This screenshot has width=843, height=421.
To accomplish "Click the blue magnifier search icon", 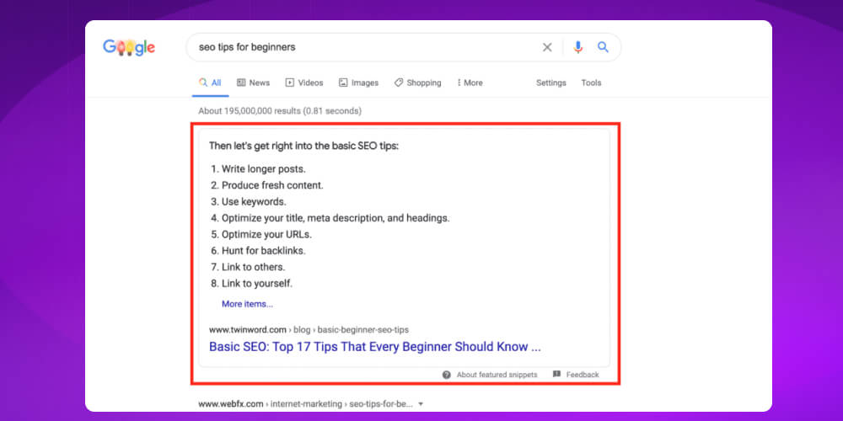I will pos(603,48).
